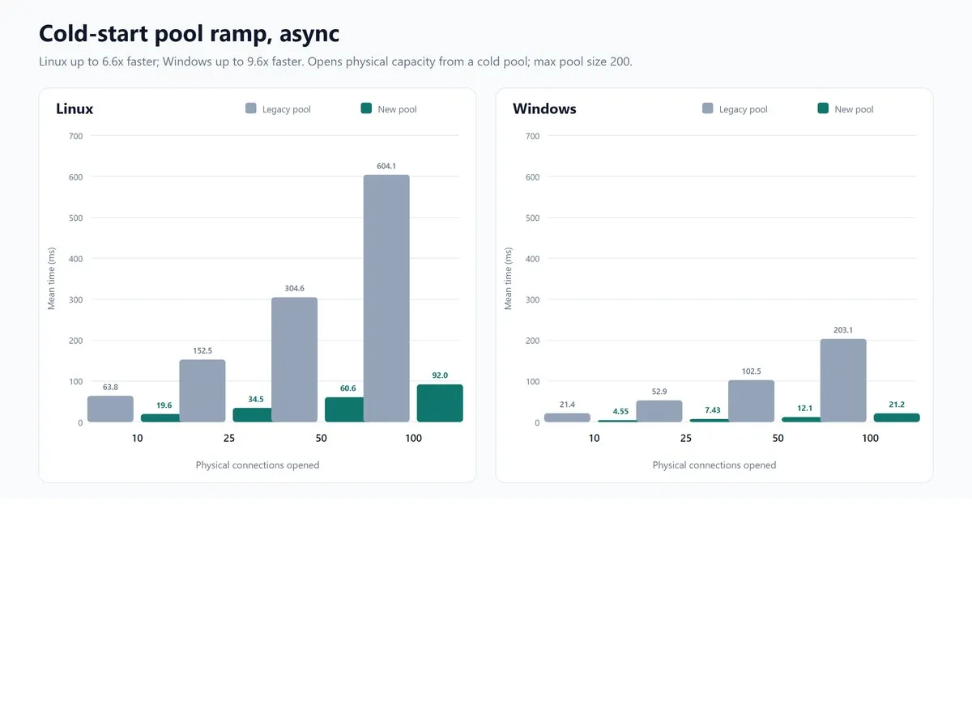
Task: Click the value label 19.6
Action: tap(164, 405)
